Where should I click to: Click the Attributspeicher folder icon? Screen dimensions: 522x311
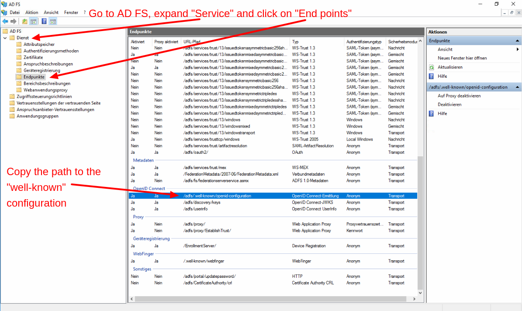pos(19,44)
